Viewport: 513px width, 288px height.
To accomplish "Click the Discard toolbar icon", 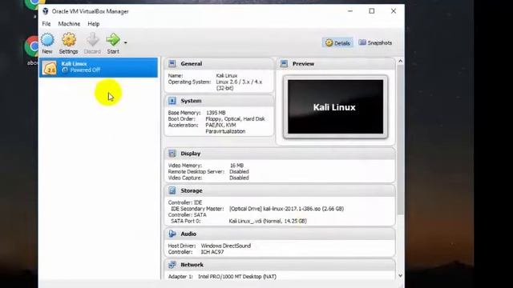I will (x=93, y=40).
